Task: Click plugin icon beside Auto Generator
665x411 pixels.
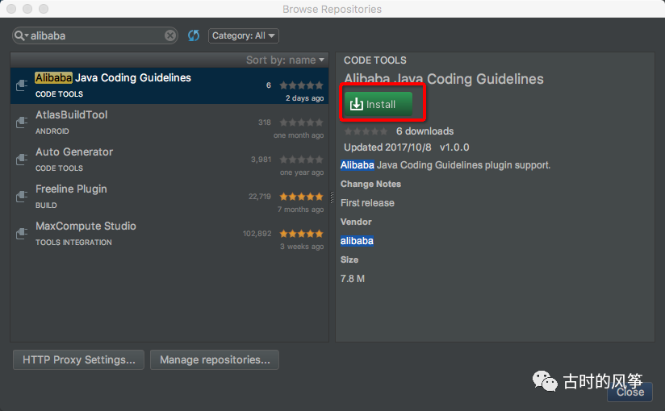Action: point(22,160)
